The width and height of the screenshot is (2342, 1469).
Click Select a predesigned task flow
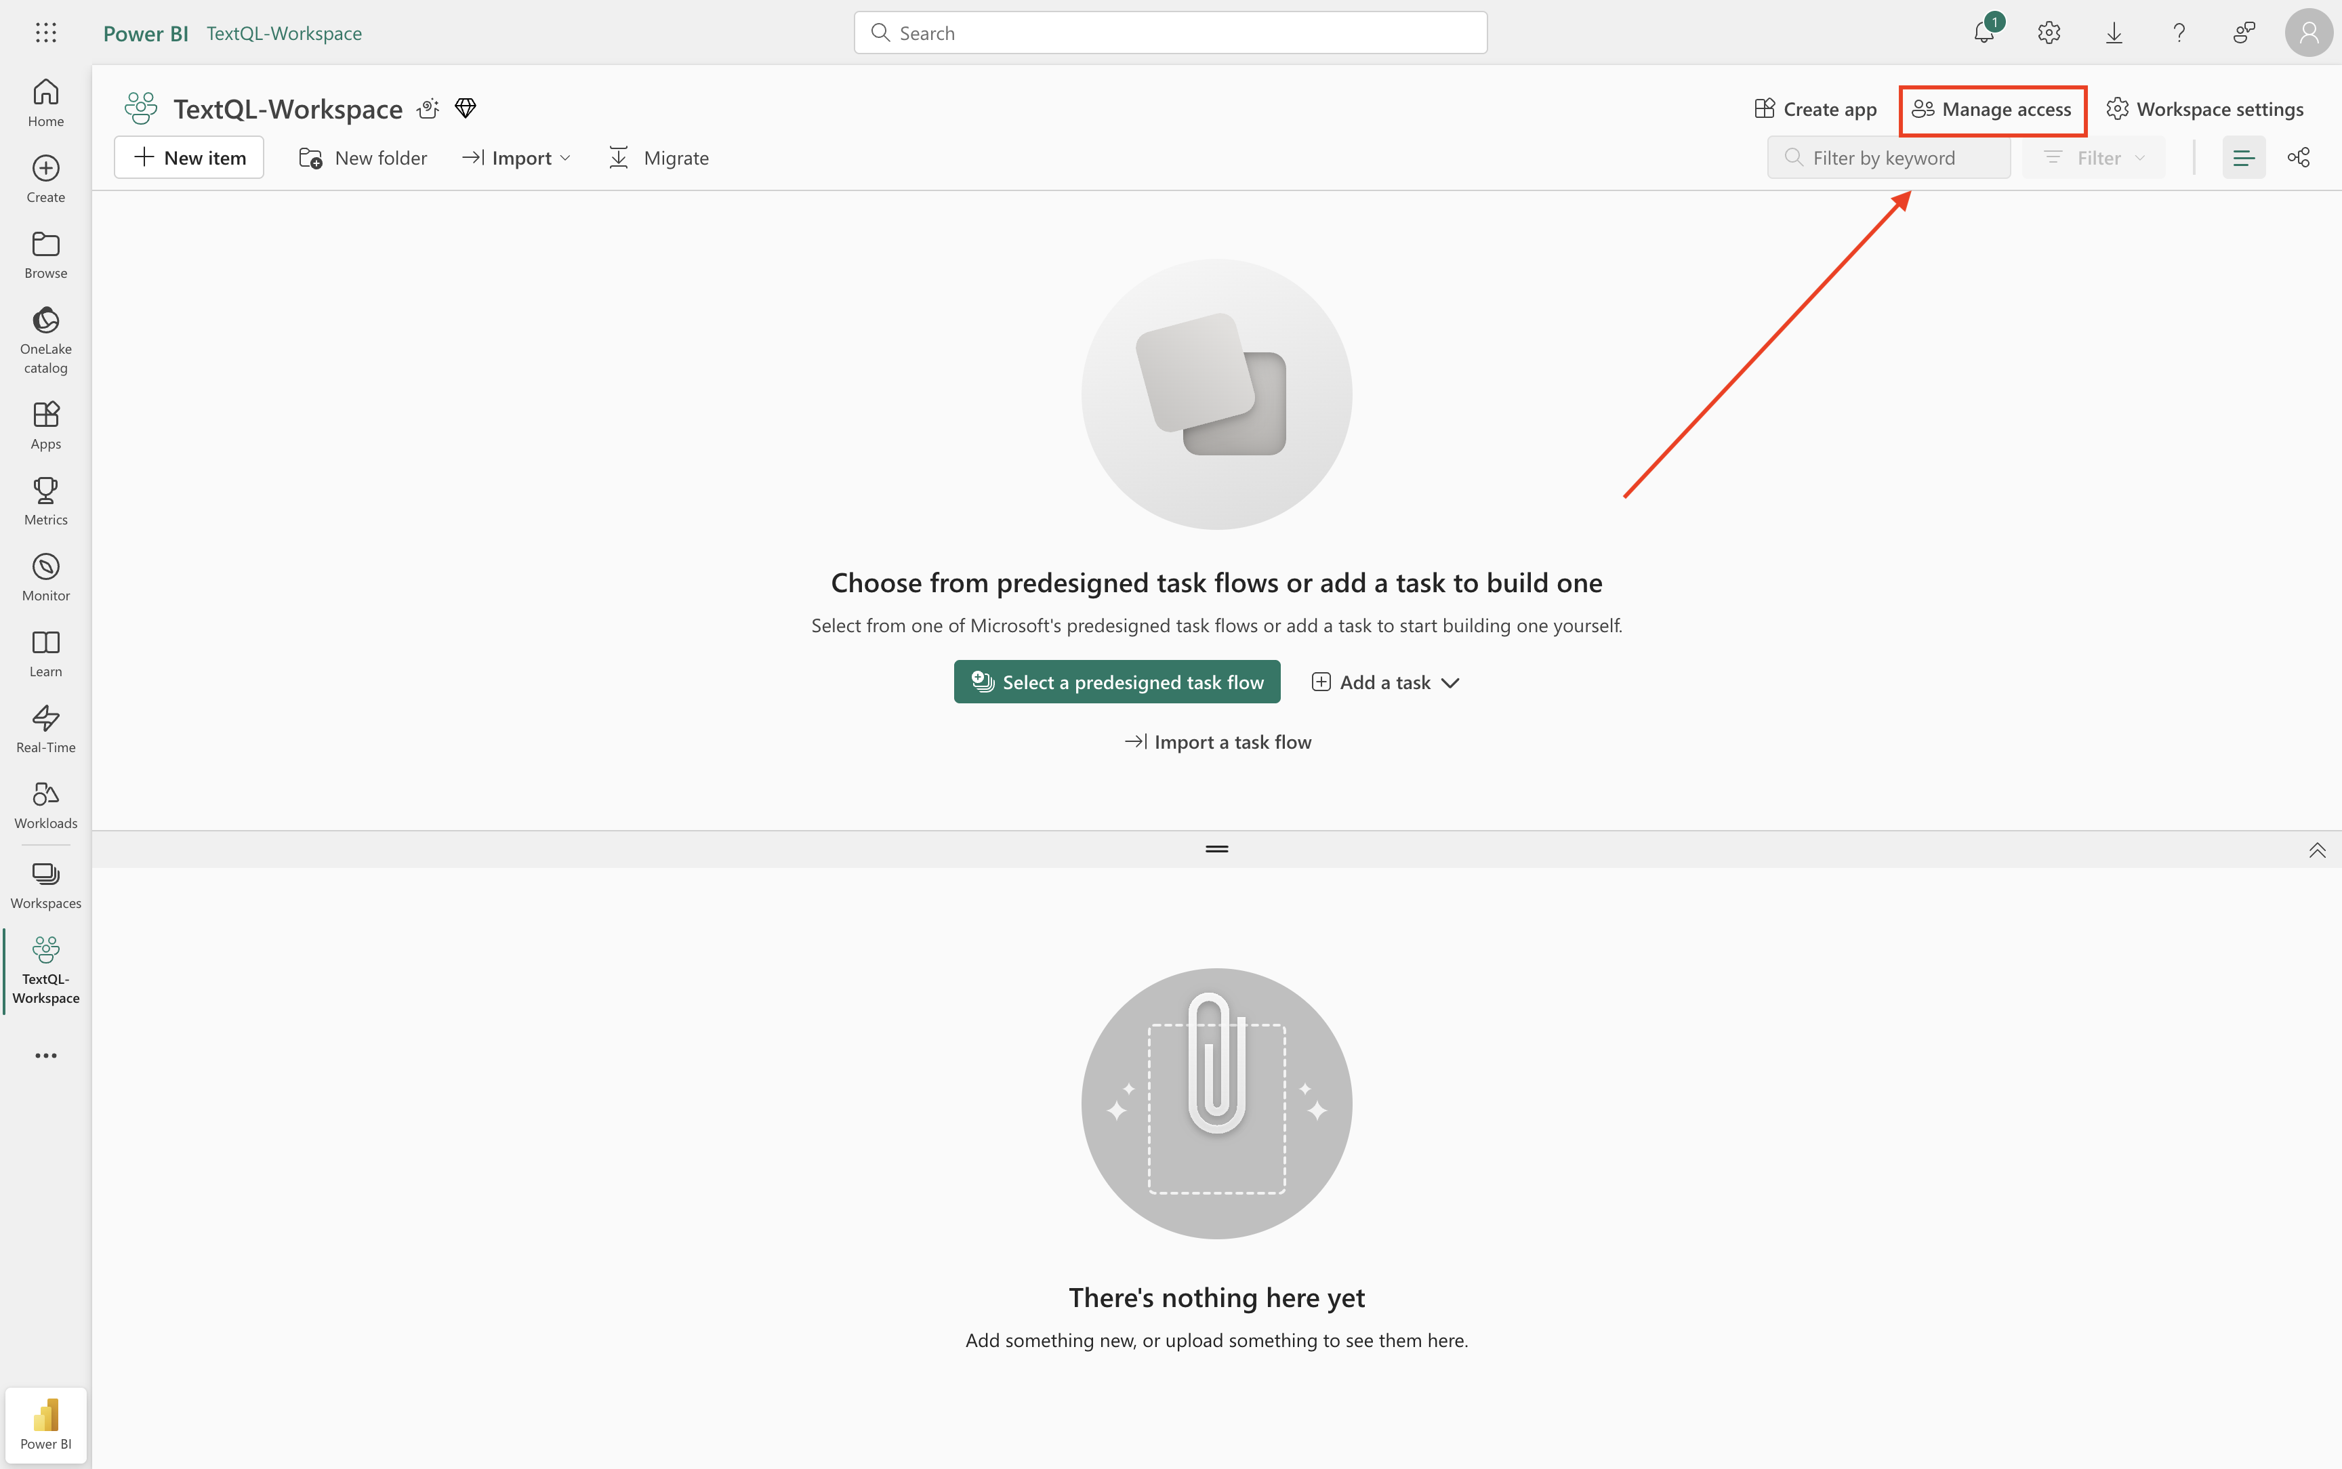point(1116,682)
